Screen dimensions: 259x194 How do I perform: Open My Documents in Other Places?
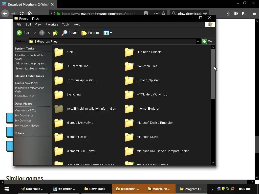[24, 115]
